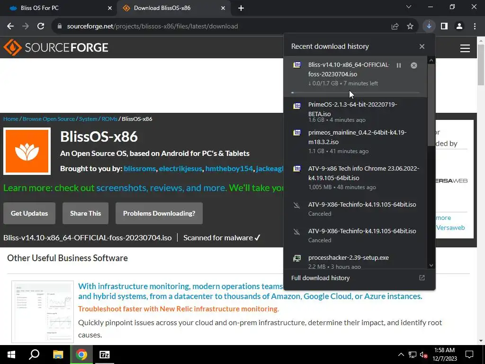Close the Recent download history popup

tap(422, 46)
